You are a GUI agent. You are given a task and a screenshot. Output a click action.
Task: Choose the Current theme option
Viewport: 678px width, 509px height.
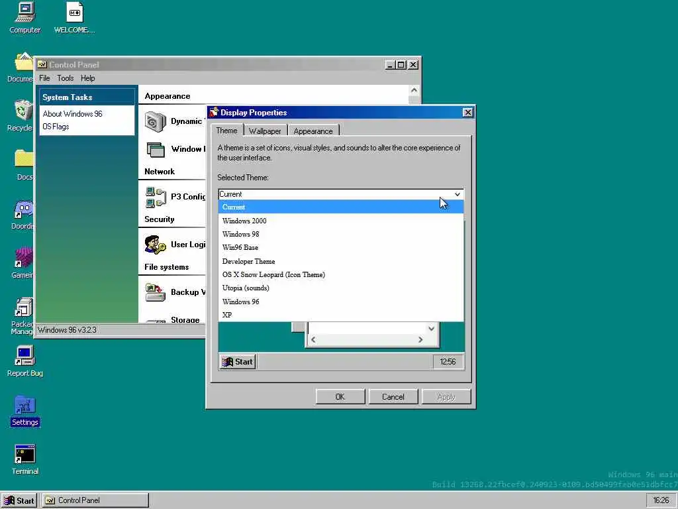click(x=341, y=207)
